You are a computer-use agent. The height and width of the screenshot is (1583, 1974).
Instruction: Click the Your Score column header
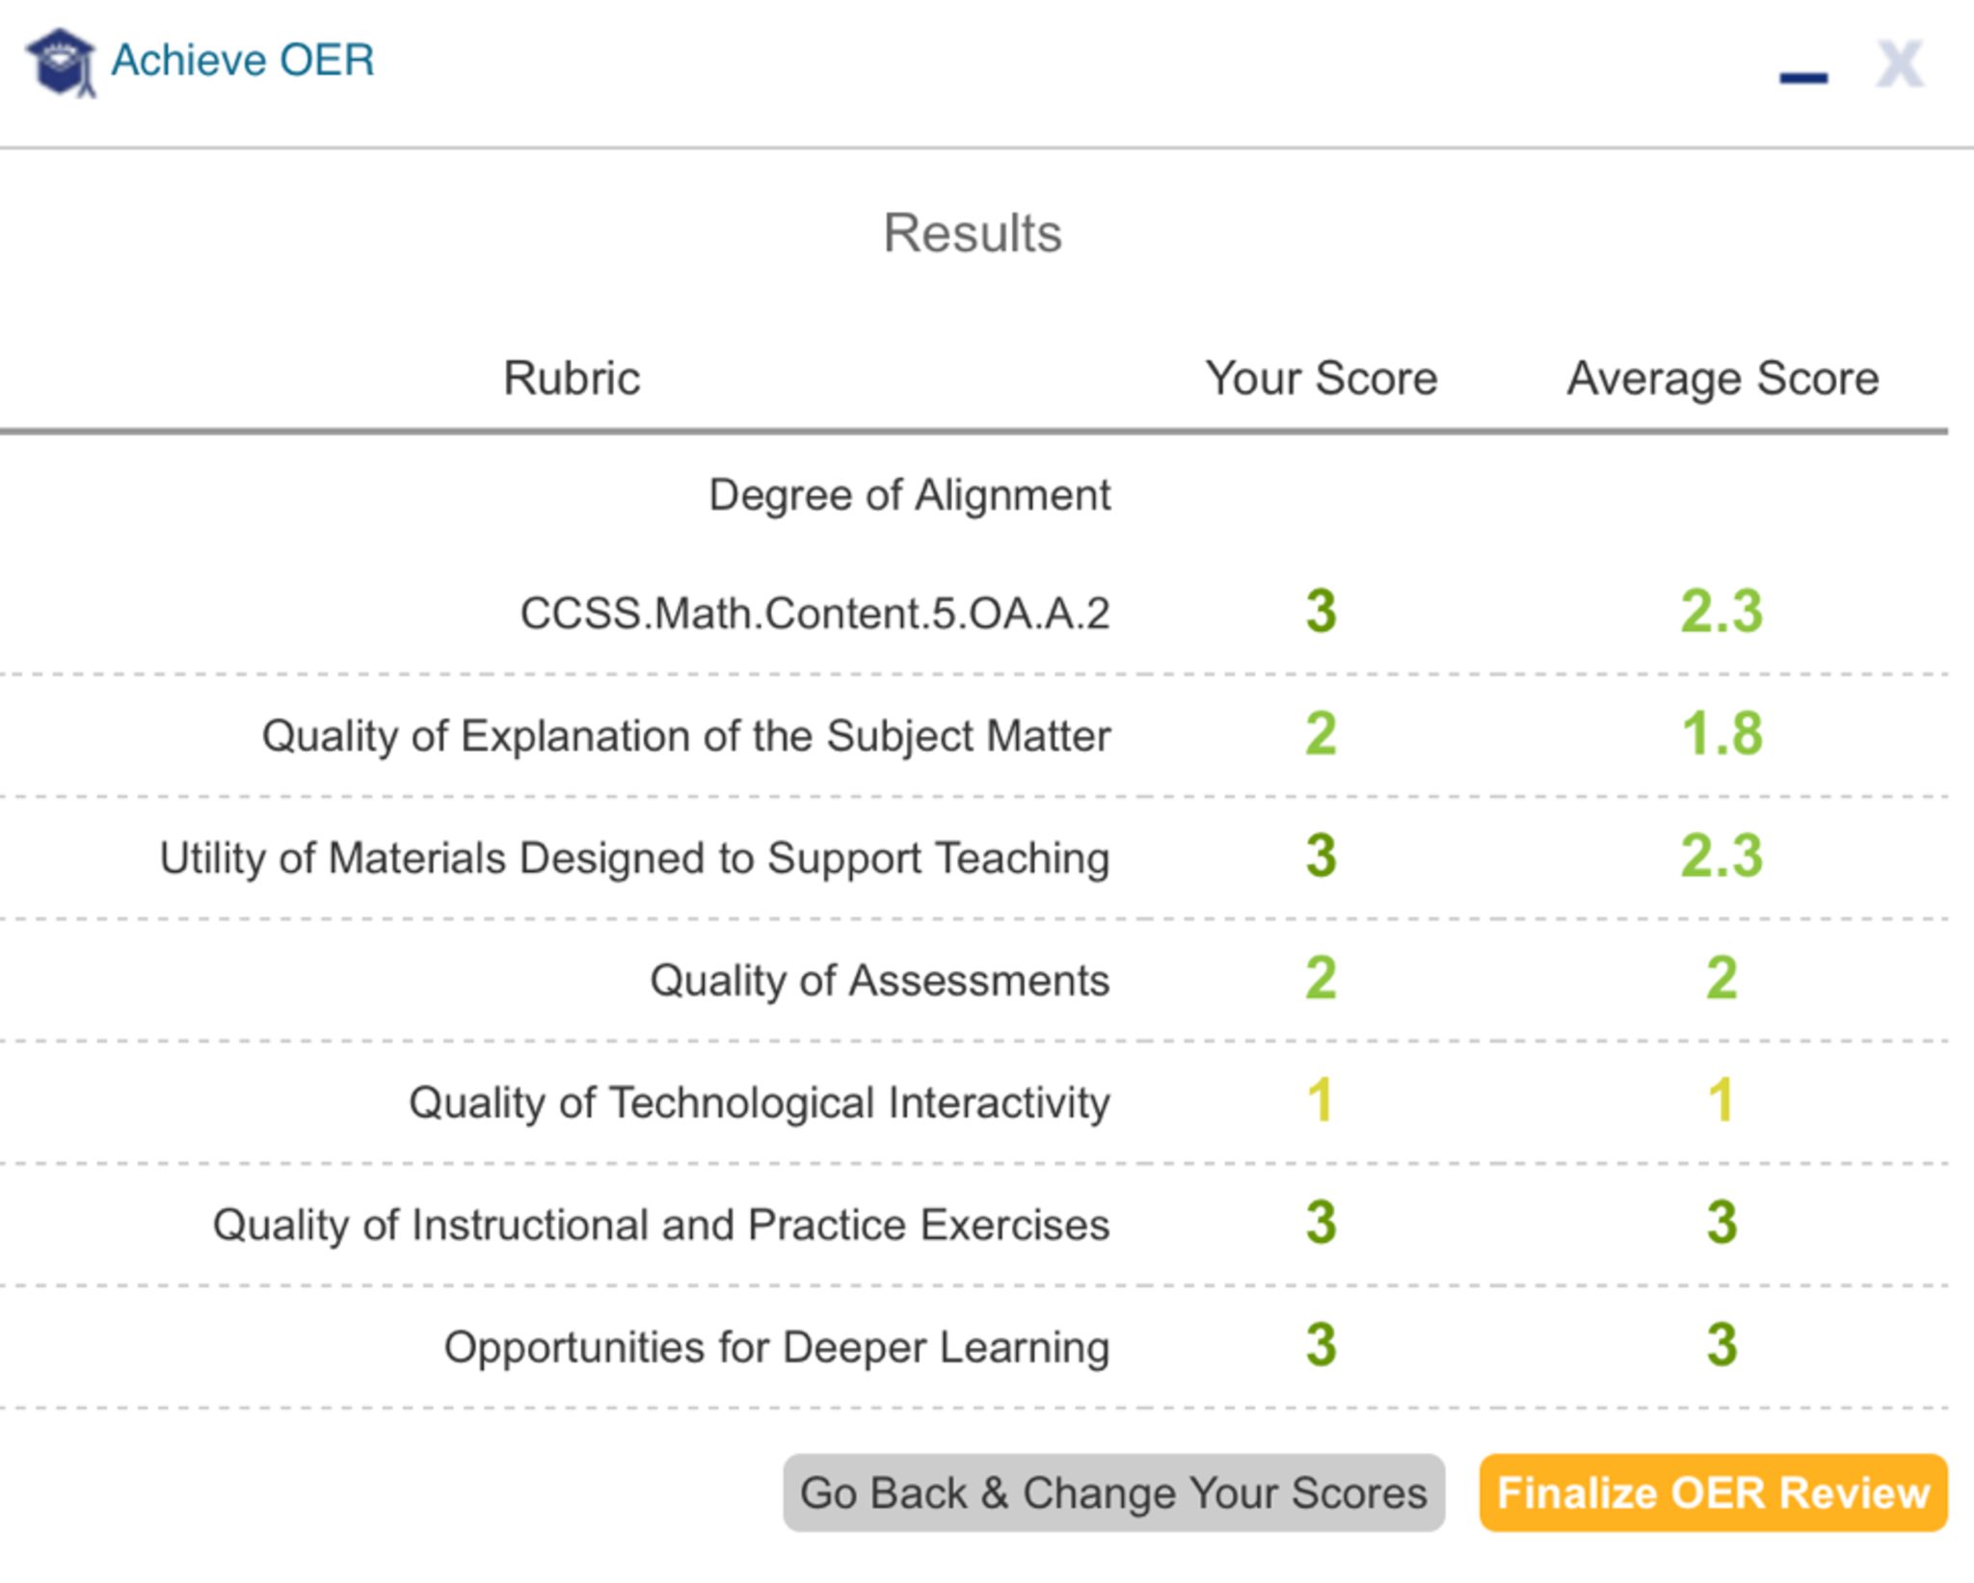click(x=1320, y=378)
